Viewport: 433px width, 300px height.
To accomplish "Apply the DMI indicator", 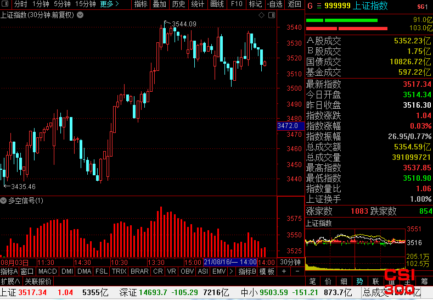I will (67, 271).
